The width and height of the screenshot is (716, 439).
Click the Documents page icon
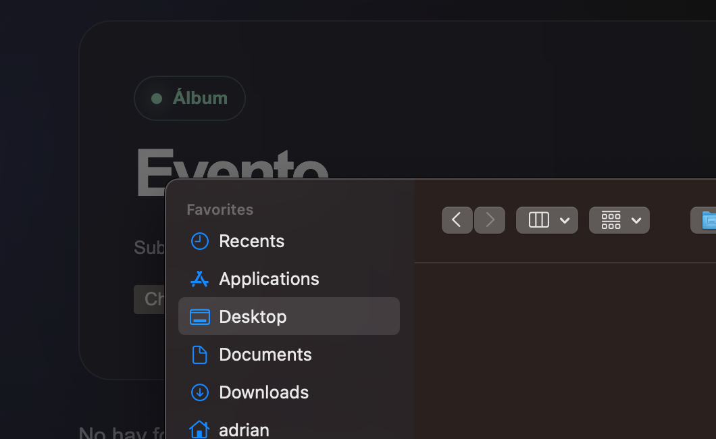click(x=199, y=355)
